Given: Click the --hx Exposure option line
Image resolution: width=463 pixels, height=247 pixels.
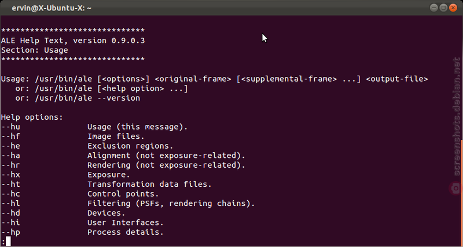Looking at the screenshot, I should tap(65, 175).
